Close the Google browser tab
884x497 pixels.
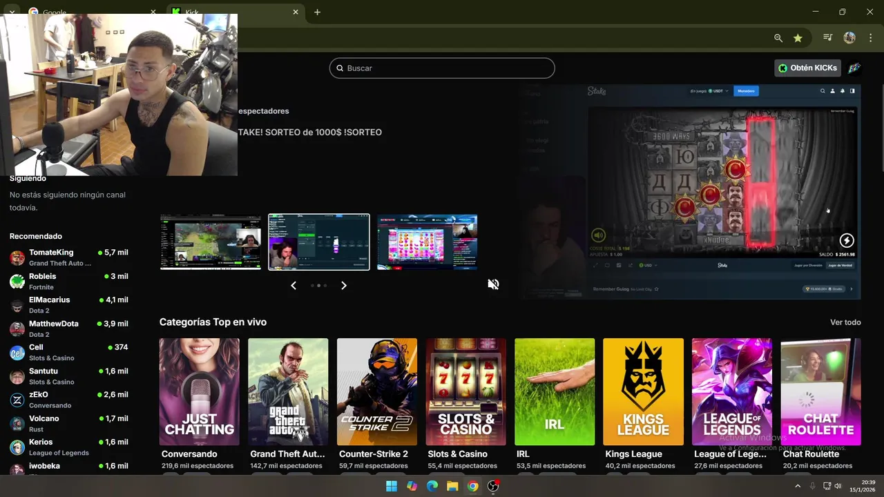pyautogui.click(x=153, y=12)
